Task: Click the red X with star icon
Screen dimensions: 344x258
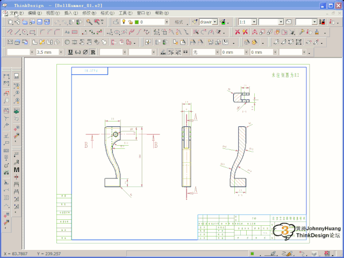Action: (x=245, y=32)
